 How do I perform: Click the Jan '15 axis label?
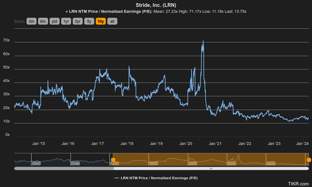point(39,144)
